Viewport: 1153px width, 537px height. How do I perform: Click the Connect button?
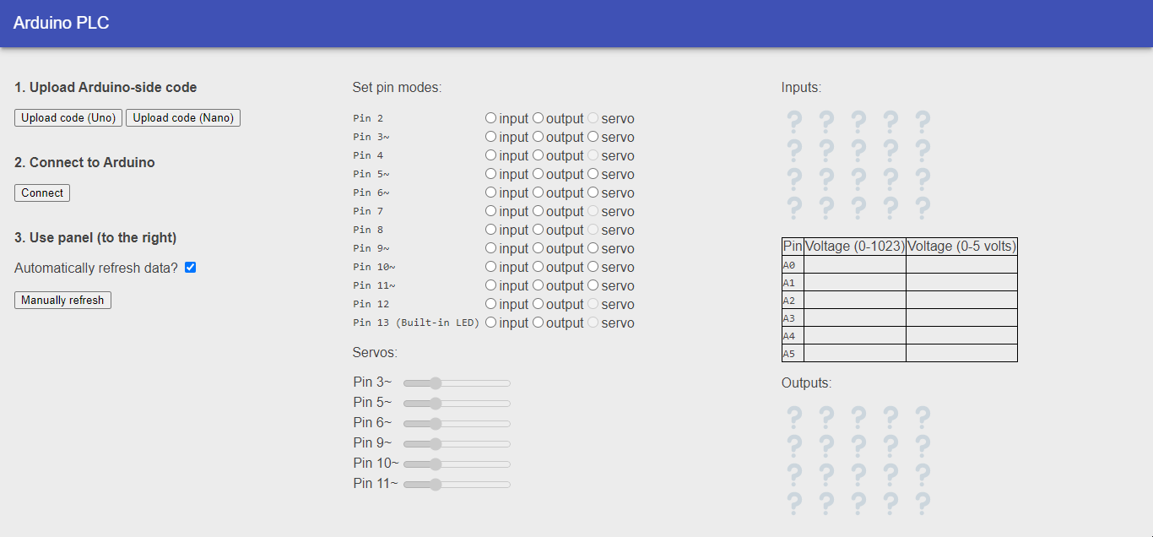click(42, 193)
